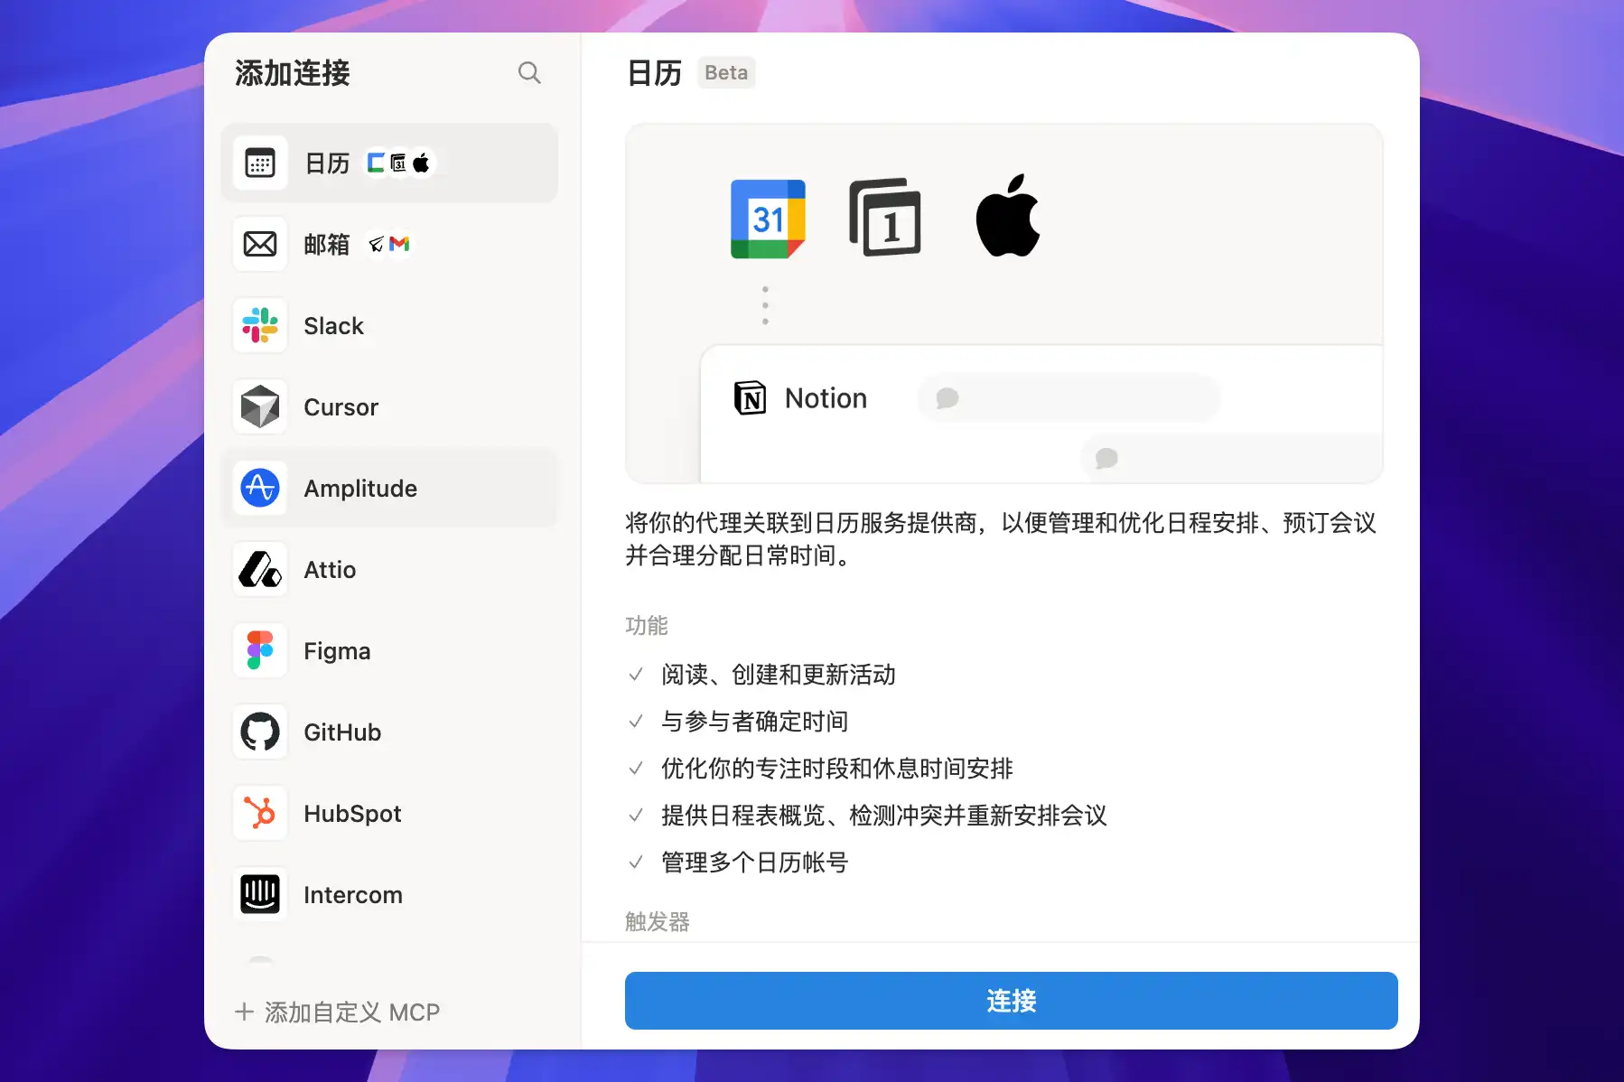Screen dimensions: 1624x1082
Task: Select the Cursor cube icon
Action: [260, 407]
